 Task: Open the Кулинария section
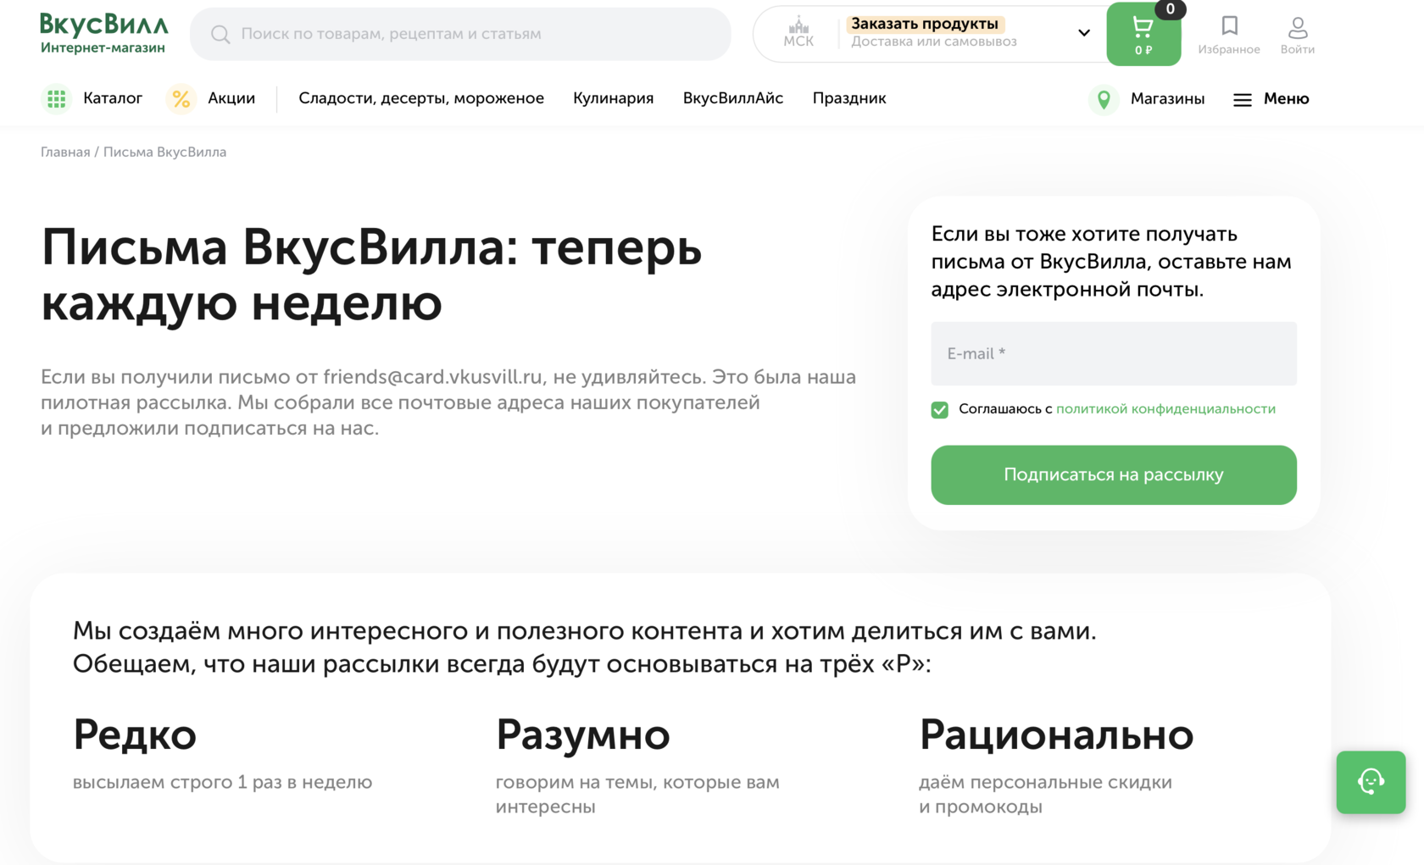coord(614,98)
